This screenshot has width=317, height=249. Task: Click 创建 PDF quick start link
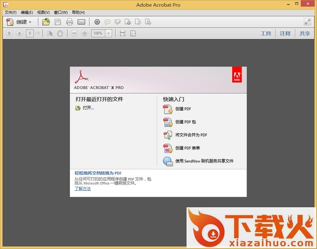[183, 109]
